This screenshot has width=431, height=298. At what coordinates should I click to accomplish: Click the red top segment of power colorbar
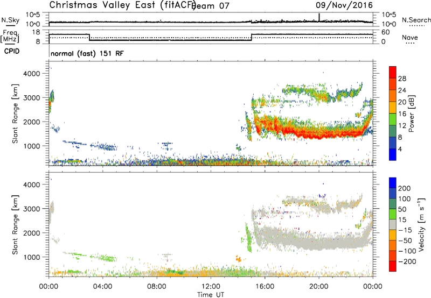click(393, 72)
